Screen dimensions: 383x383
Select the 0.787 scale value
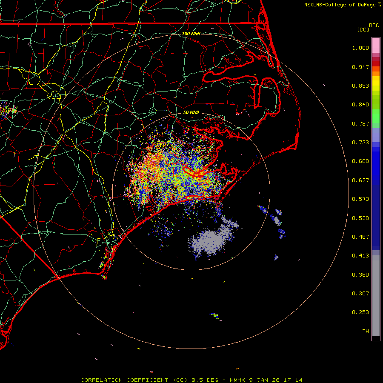(x=360, y=123)
